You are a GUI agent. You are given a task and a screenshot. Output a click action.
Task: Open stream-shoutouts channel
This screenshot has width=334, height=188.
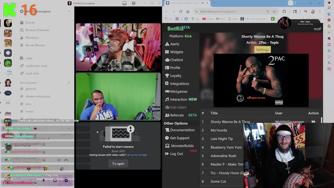click(35, 96)
